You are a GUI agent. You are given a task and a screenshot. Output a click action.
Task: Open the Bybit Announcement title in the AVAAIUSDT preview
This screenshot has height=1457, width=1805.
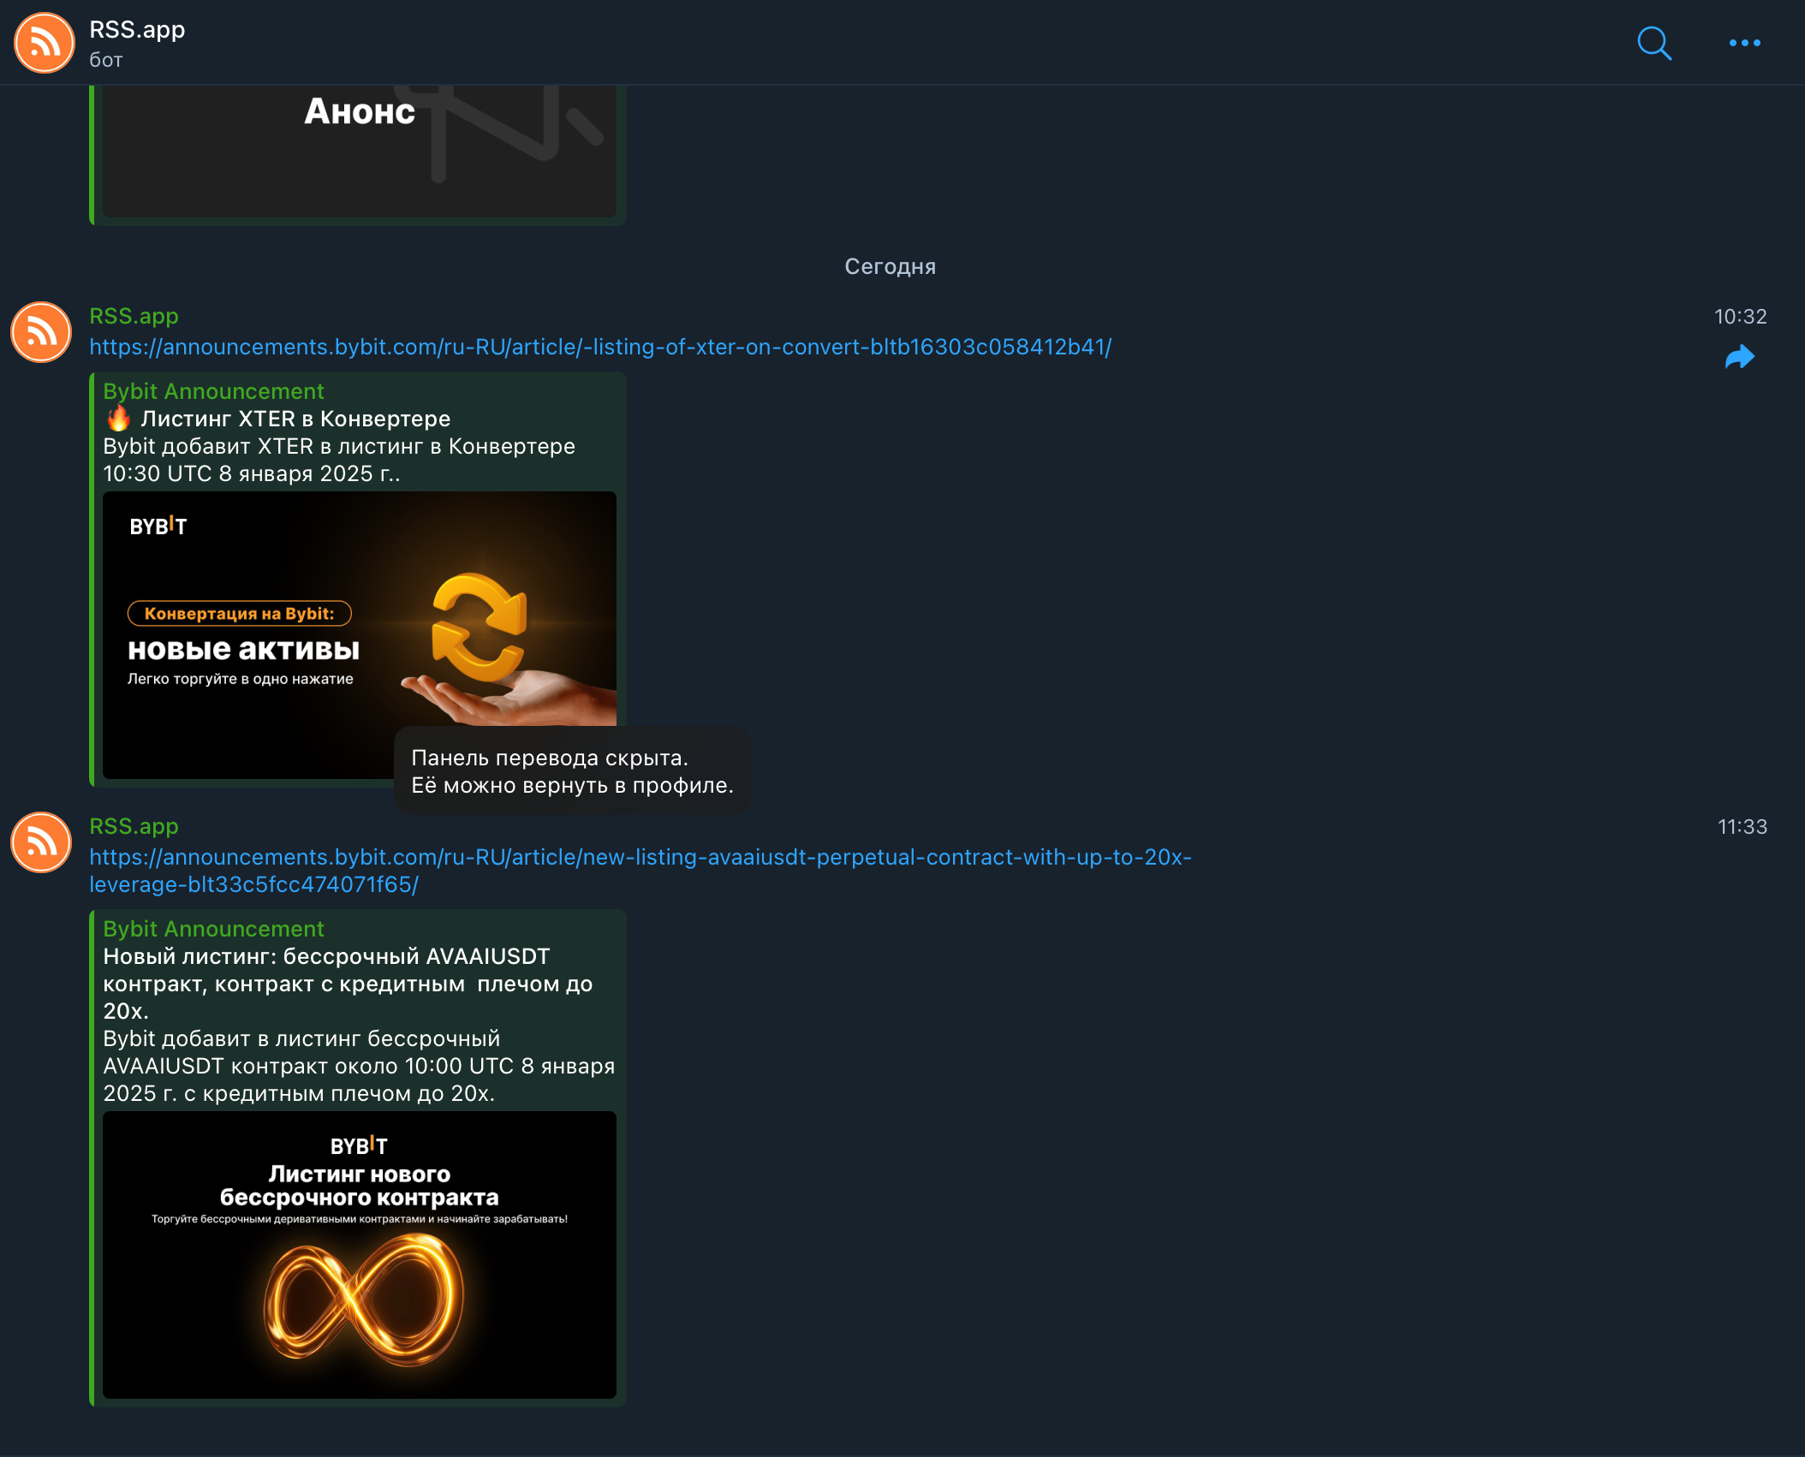coord(213,929)
